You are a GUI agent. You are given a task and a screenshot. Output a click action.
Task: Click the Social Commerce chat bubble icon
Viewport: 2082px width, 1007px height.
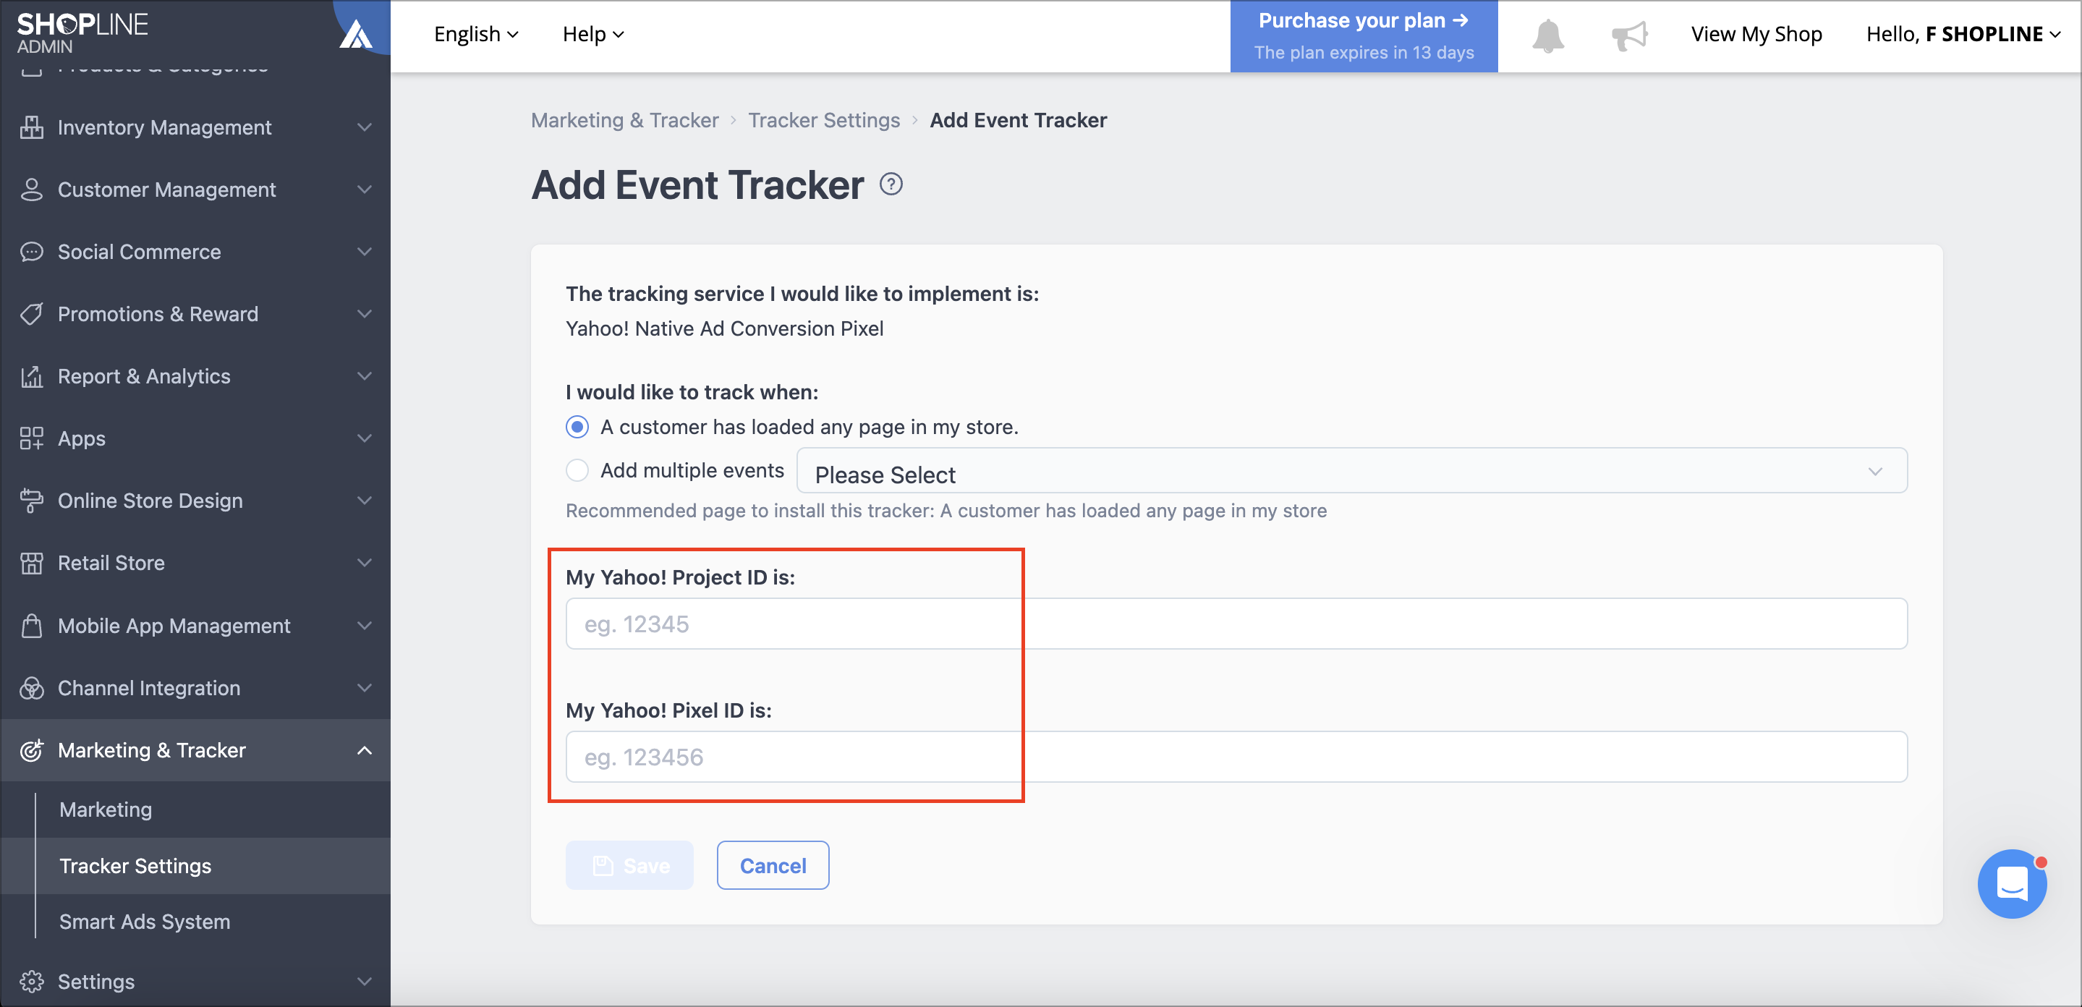click(32, 251)
